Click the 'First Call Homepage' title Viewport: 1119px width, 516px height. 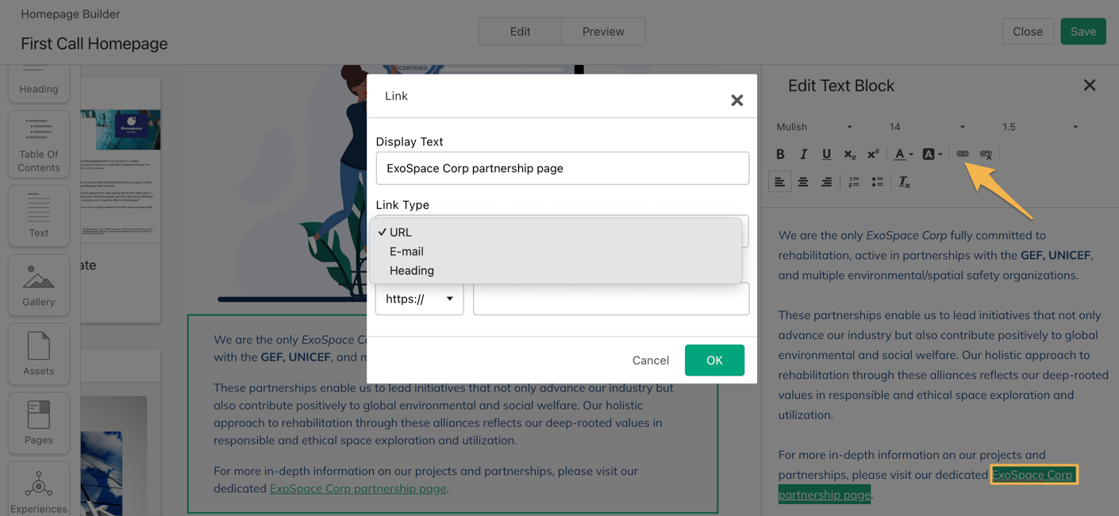point(94,44)
